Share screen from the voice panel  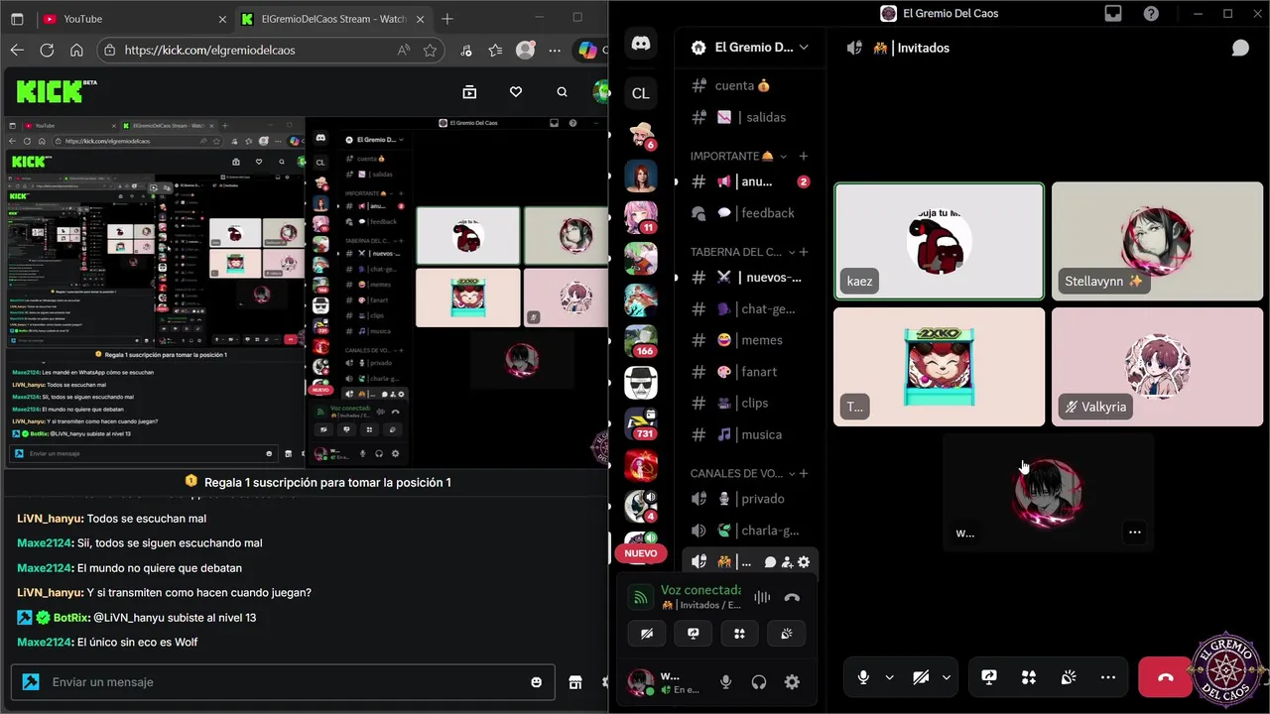click(694, 634)
